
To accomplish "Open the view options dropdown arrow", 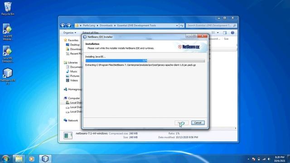I will [218, 33].
